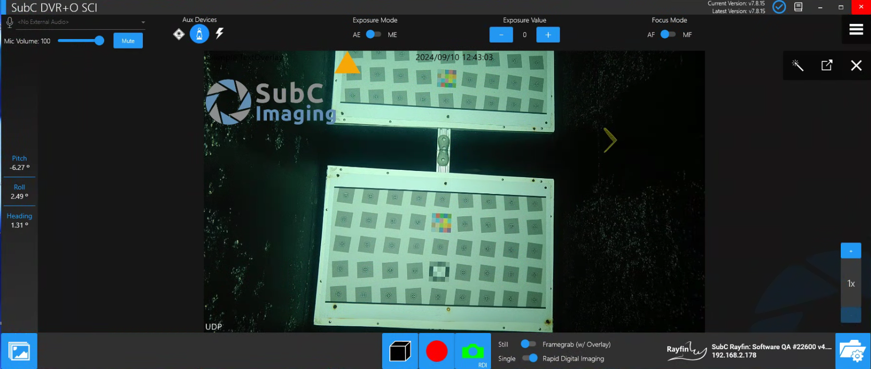Click the magic wand icon
The width and height of the screenshot is (871, 369).
coord(798,65)
